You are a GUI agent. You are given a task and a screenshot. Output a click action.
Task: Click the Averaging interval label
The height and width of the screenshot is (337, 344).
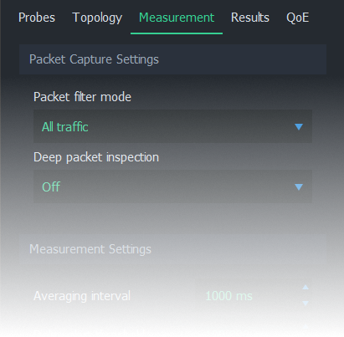click(x=82, y=296)
